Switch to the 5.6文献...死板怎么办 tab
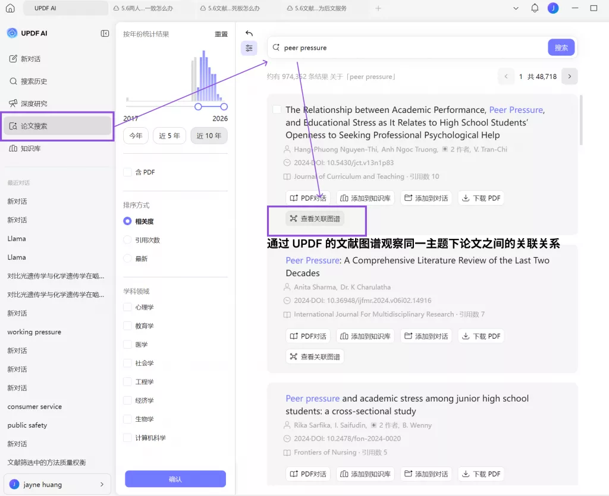Screen dimensions: 609x496 [230, 8]
